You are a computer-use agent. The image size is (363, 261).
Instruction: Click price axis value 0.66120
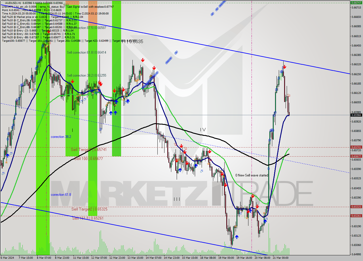click(356, 93)
